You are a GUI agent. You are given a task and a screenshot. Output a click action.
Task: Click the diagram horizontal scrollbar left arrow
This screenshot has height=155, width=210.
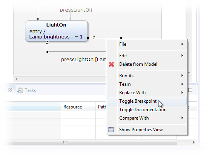click(17, 79)
